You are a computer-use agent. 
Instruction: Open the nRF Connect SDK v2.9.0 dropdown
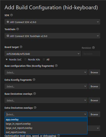point(52,22)
